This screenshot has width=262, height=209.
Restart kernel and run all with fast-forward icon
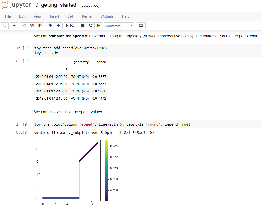[99, 25]
